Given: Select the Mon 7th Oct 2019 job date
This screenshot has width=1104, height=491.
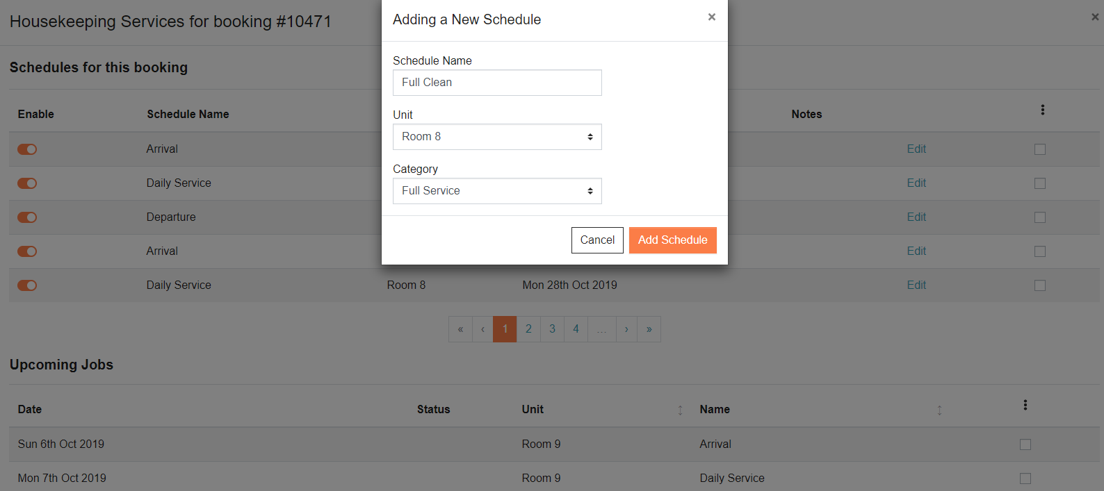Looking at the screenshot, I should pos(62,478).
